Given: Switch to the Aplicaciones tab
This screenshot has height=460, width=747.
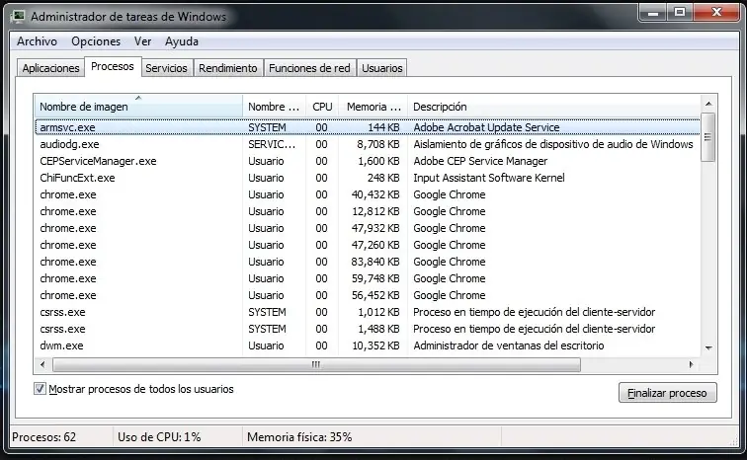Looking at the screenshot, I should click(x=50, y=68).
